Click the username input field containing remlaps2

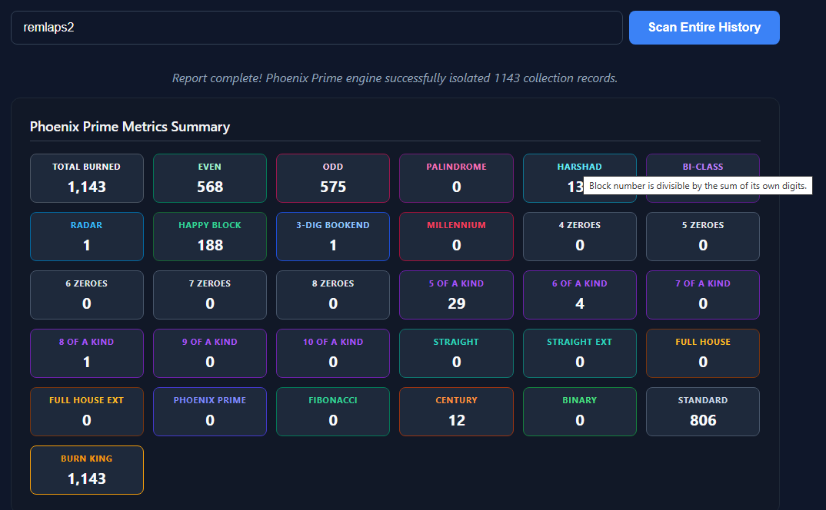point(317,28)
